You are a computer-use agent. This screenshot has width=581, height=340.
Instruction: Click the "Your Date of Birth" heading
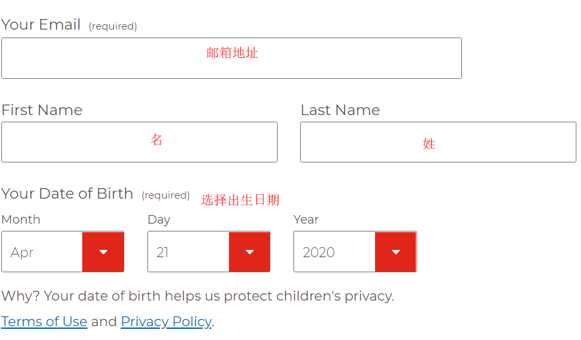tap(67, 193)
